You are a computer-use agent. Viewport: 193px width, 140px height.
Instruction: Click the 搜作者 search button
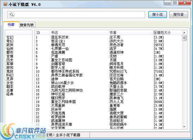click(x=178, y=15)
